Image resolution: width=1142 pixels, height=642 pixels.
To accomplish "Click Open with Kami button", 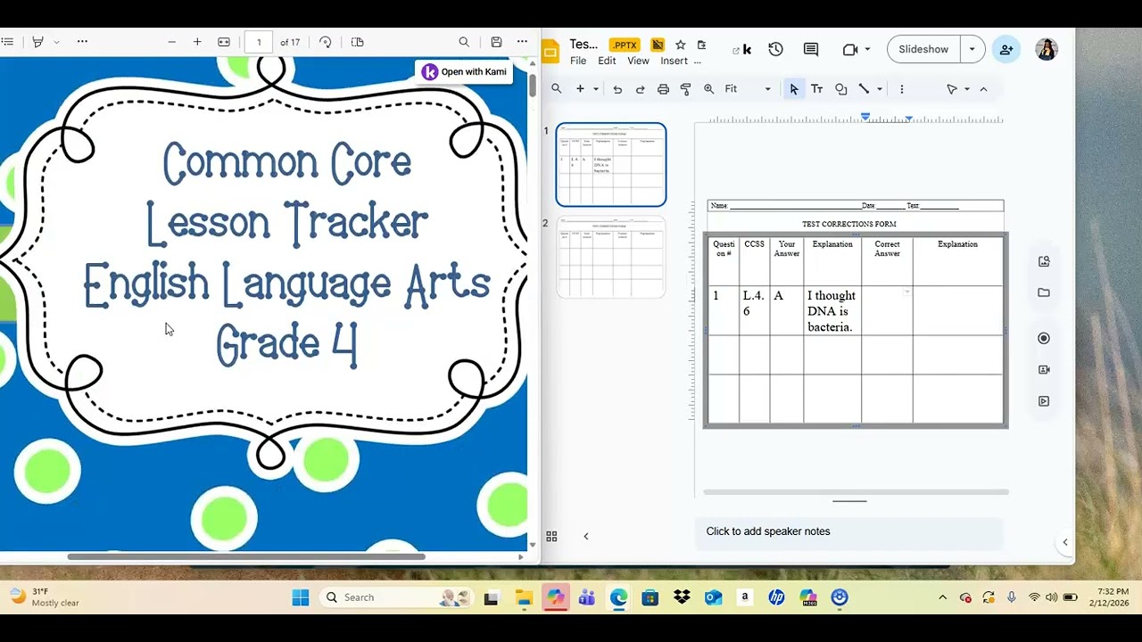I will pos(464,72).
